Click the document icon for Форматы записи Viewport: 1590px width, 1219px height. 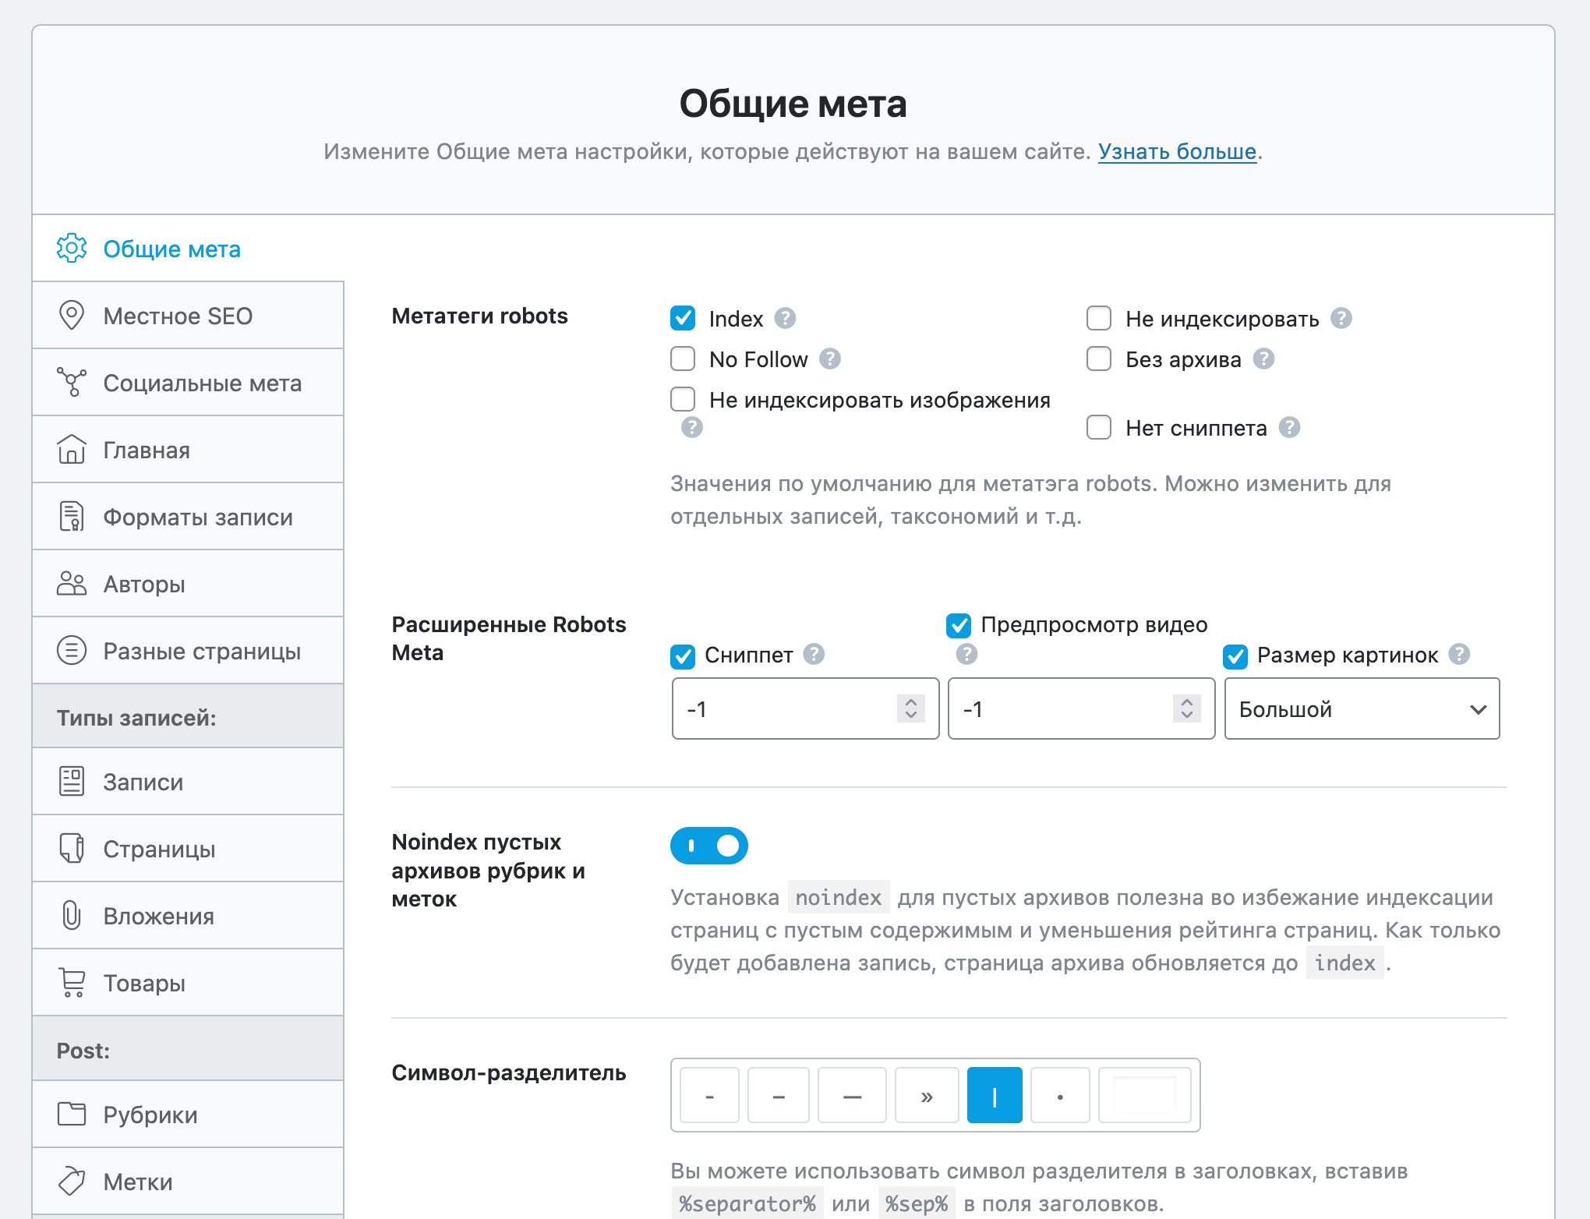click(72, 517)
